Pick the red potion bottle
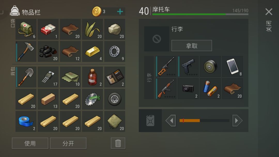This screenshot has height=157, width=279. 92,77
